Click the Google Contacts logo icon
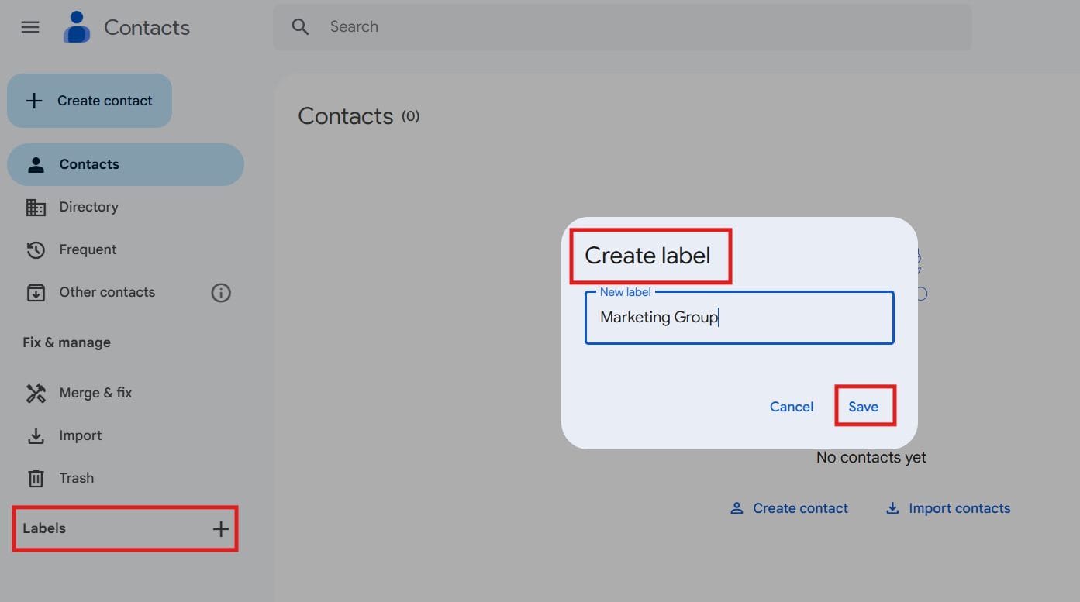This screenshot has height=602, width=1080. coord(77,27)
